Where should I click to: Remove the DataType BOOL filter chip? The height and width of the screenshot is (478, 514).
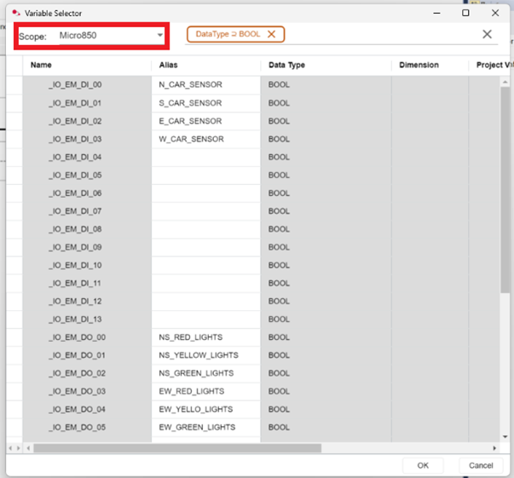click(271, 34)
